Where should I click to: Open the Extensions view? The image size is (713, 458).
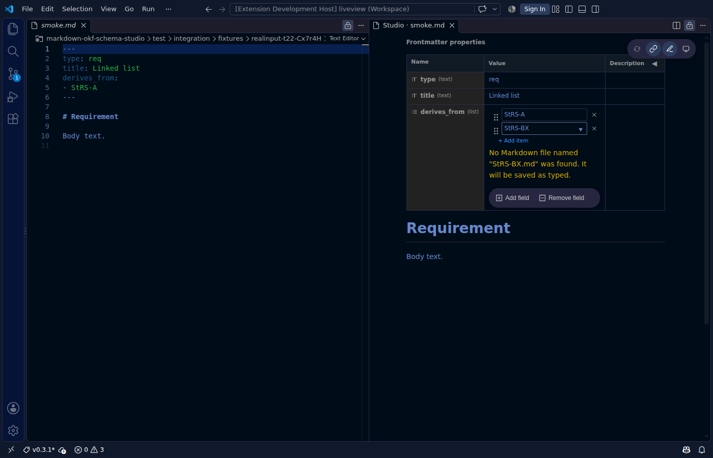pos(13,119)
